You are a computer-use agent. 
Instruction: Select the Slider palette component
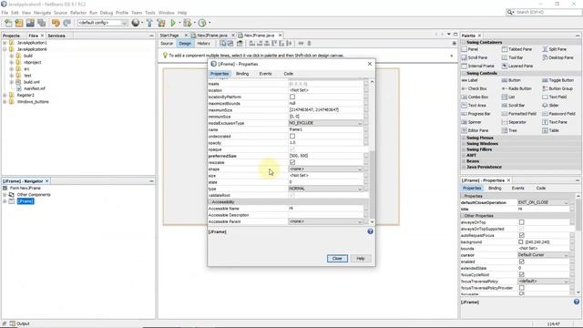[550, 106]
